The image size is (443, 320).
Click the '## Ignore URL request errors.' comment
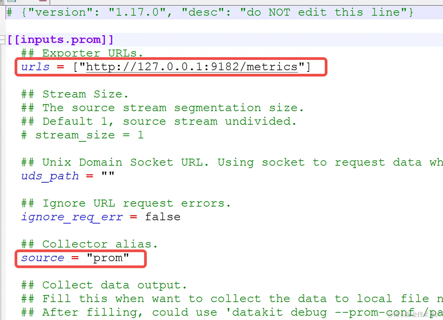126,203
